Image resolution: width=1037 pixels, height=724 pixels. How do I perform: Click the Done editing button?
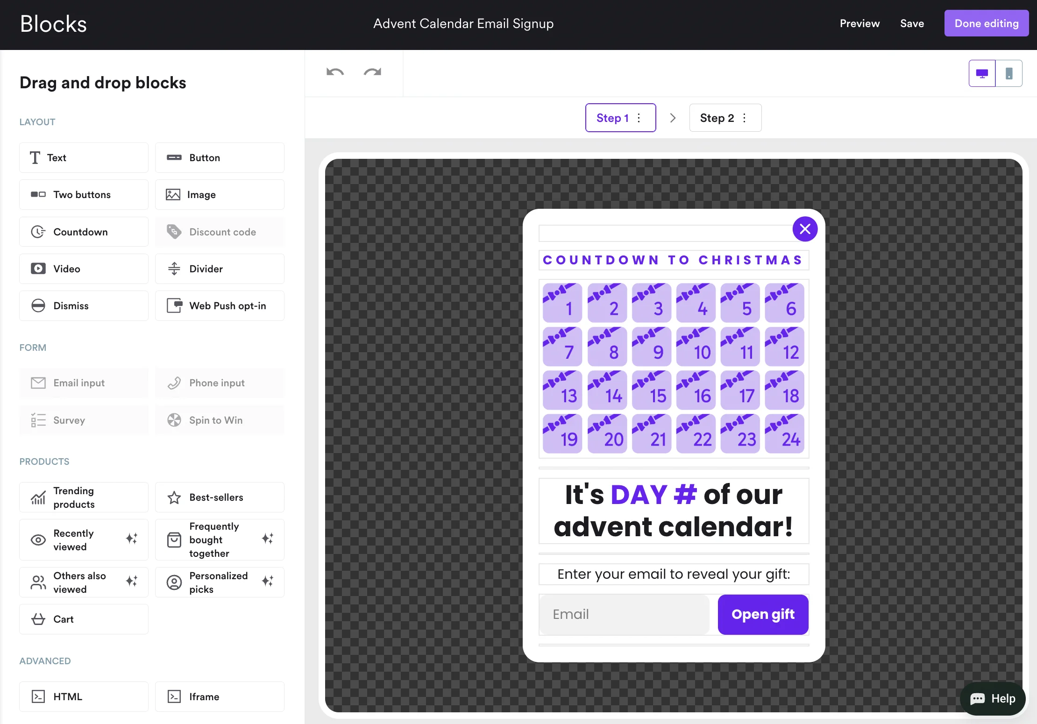[x=986, y=23]
